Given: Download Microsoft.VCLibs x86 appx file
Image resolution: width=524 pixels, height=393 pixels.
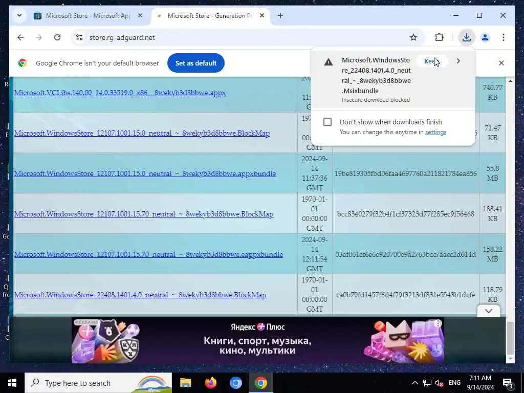Looking at the screenshot, I should click(x=120, y=93).
